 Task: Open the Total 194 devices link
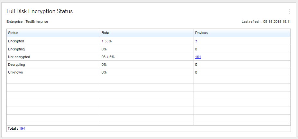point(22,128)
